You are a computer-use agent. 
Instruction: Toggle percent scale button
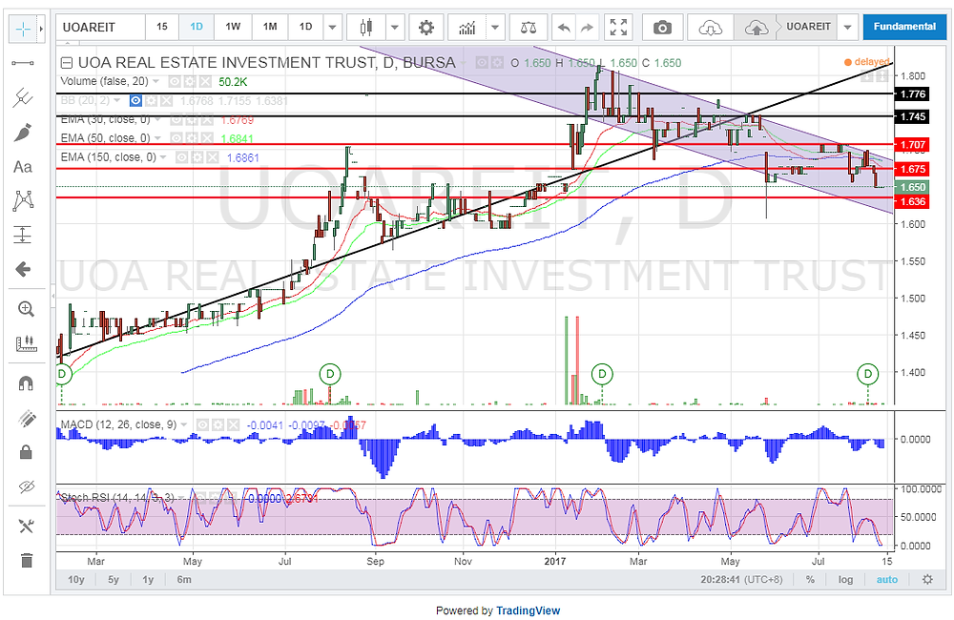[810, 579]
